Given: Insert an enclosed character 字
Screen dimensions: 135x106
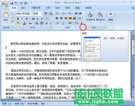Looking at the screenshot, I should (41, 23).
